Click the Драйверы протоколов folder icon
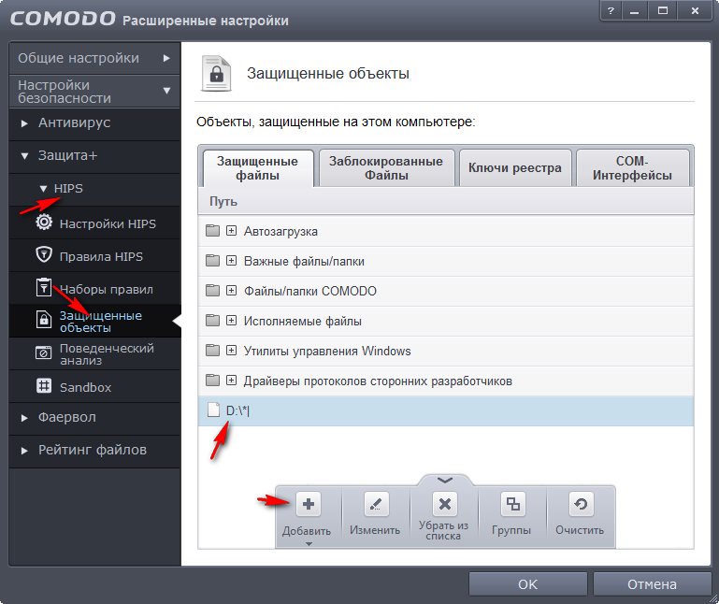 pyautogui.click(x=212, y=381)
